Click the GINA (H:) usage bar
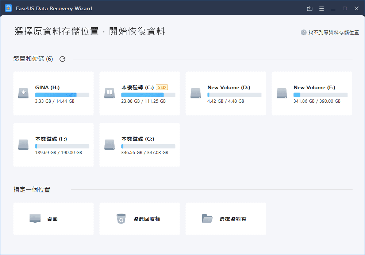 62,95
